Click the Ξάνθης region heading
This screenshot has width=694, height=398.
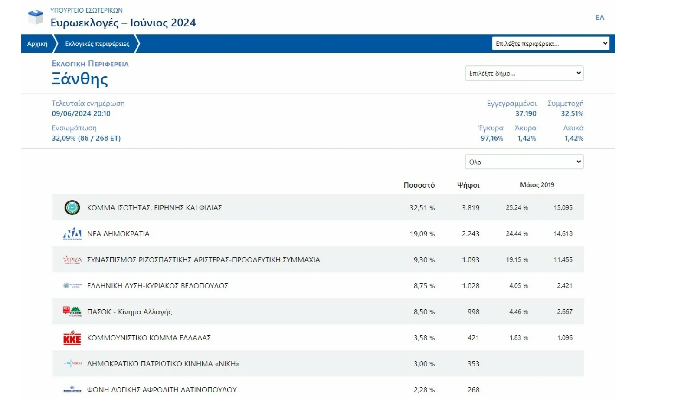pyautogui.click(x=80, y=79)
